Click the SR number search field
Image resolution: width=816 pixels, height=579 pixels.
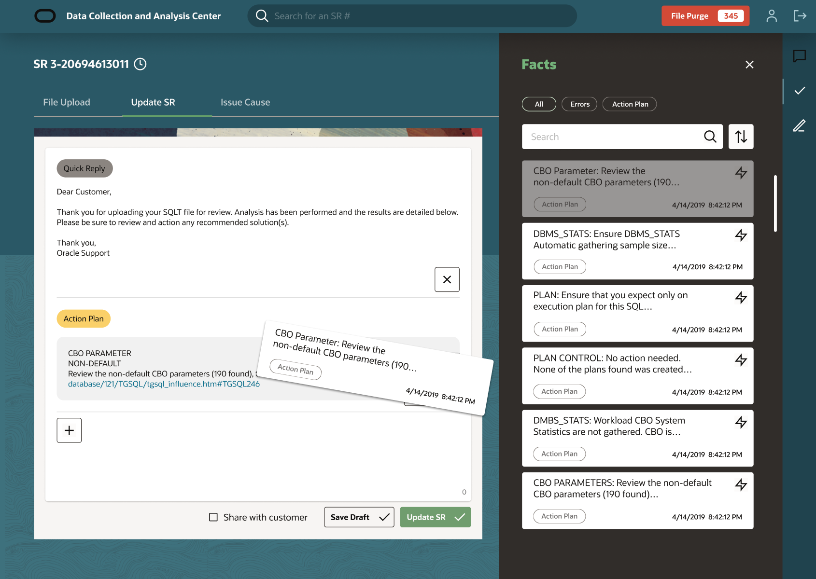tap(411, 15)
